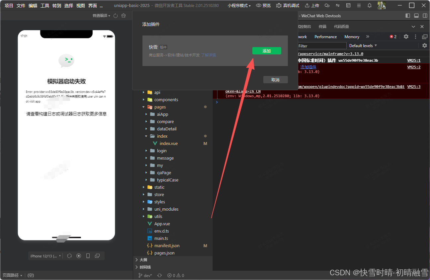Open console settings gear beside Default levels
Viewport: 430px width, 280px height.
point(425,45)
